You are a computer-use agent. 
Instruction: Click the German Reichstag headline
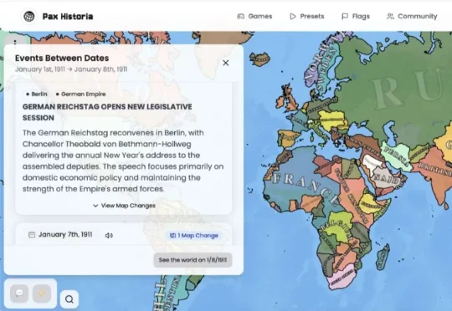click(x=107, y=112)
